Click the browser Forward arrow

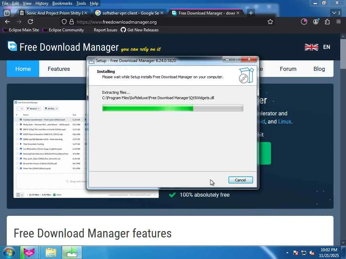[19, 22]
